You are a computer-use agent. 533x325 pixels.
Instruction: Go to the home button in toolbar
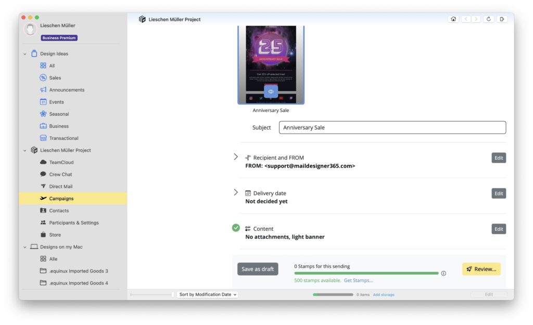tap(453, 19)
